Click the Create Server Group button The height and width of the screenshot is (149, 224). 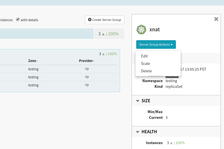coord(105,20)
